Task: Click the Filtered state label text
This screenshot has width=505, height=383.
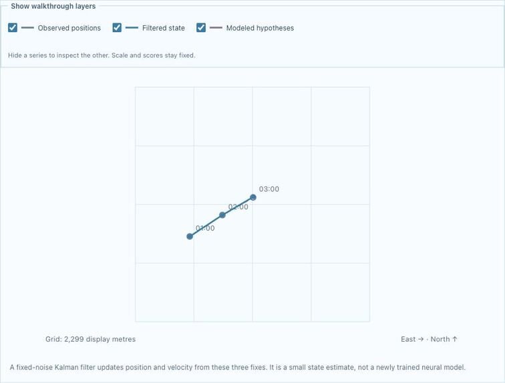Action: coord(164,28)
